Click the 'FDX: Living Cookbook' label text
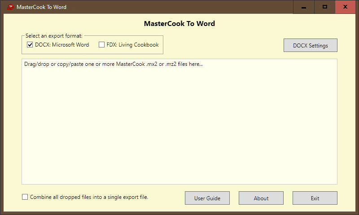Image resolution: width=359 pixels, height=215 pixels. click(x=132, y=45)
